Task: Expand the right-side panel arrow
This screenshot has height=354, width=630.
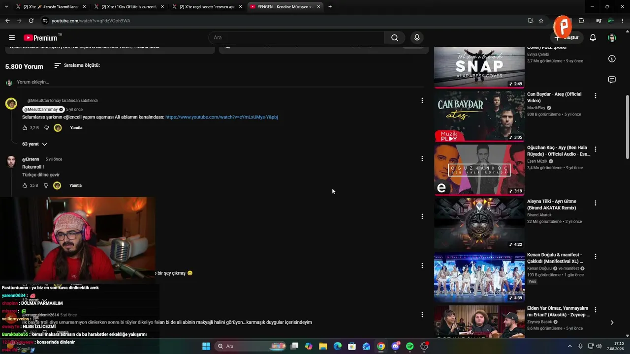Action: coord(612,323)
